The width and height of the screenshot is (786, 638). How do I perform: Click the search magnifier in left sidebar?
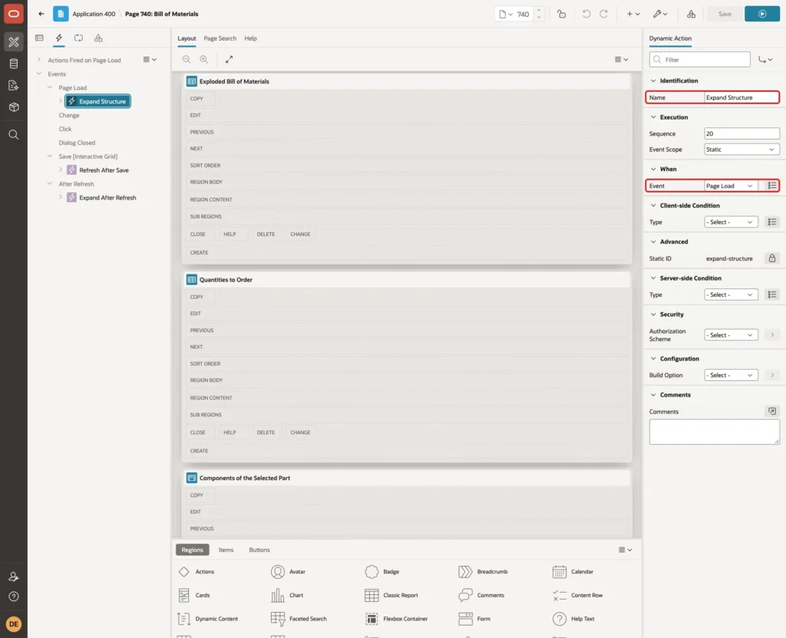click(14, 135)
